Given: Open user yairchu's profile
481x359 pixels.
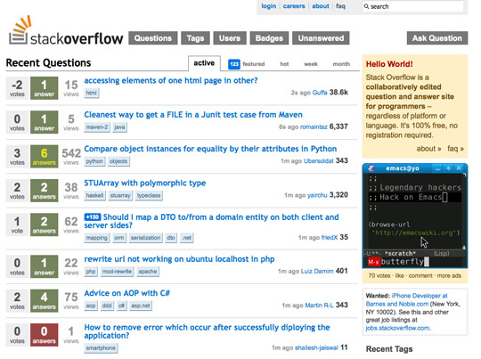Looking at the screenshot, I should point(317,195).
